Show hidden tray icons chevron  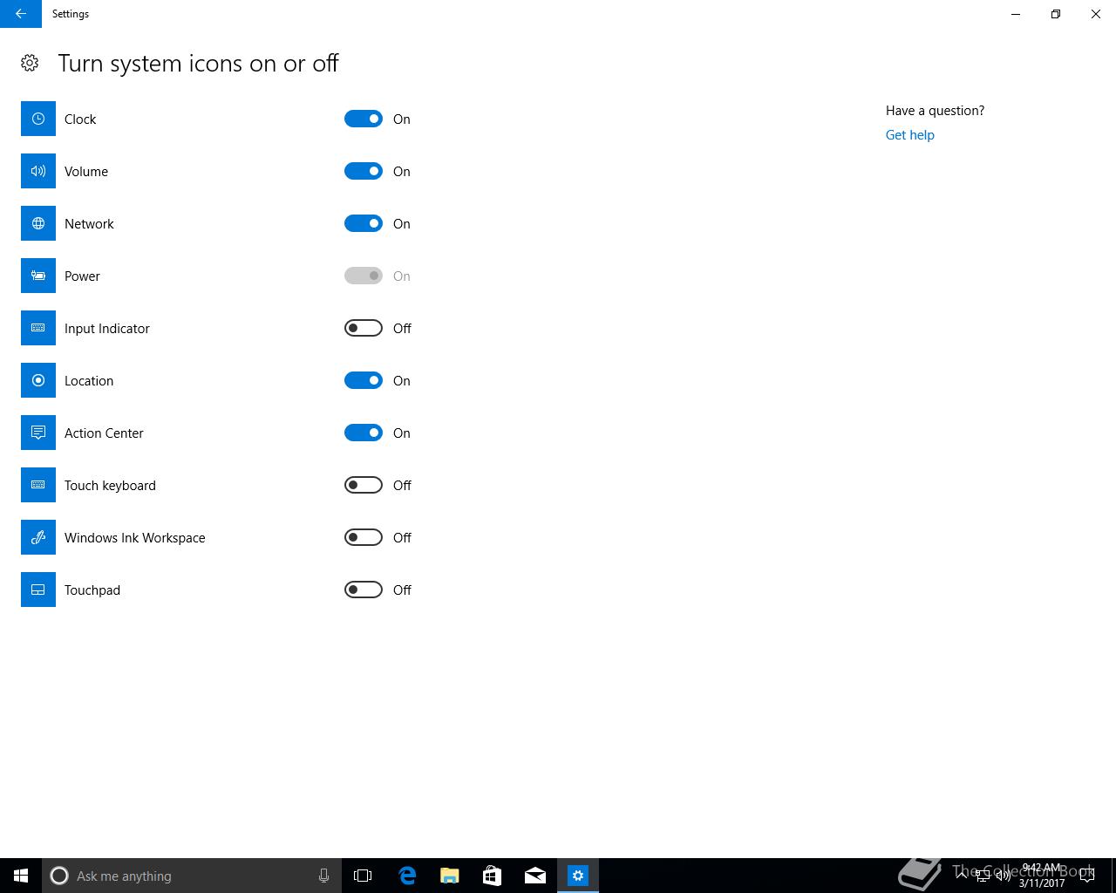(x=962, y=876)
